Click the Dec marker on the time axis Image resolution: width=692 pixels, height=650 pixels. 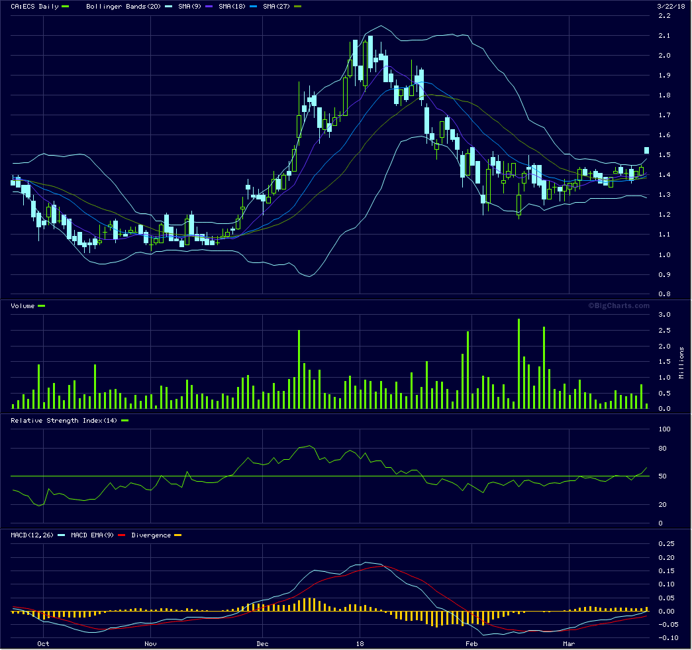pyautogui.click(x=262, y=643)
